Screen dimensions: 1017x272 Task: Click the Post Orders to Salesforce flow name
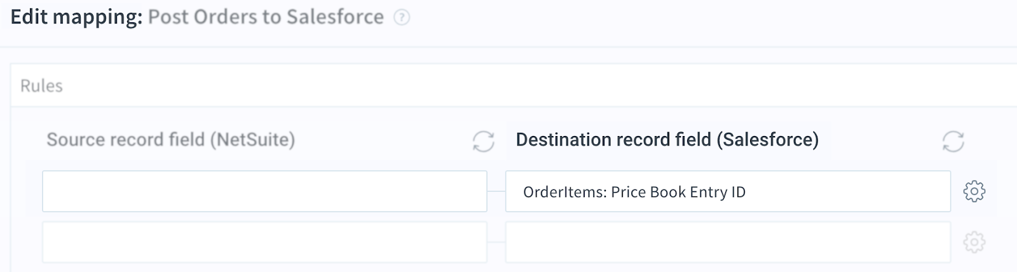[266, 17]
